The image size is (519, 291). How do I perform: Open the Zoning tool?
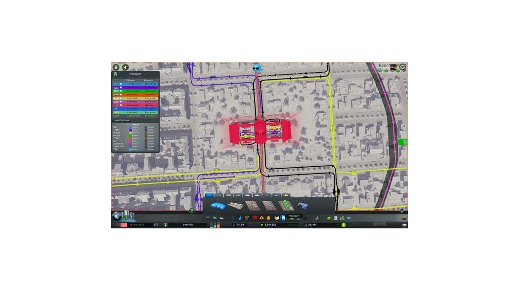pyautogui.click(x=215, y=218)
